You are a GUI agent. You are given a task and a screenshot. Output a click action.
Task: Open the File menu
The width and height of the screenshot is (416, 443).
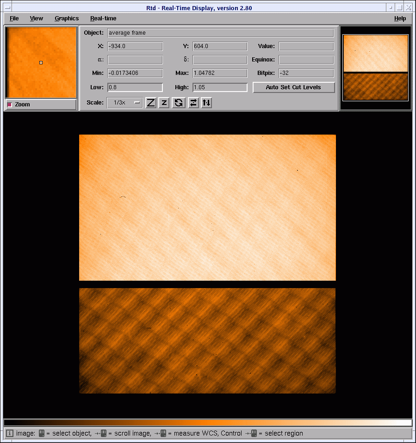click(14, 18)
